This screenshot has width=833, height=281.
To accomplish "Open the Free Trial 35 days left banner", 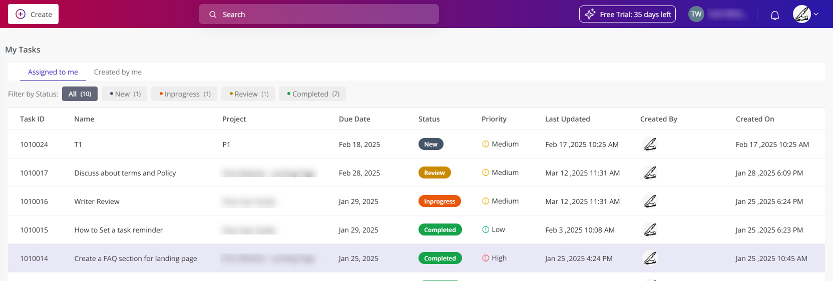I will (627, 14).
